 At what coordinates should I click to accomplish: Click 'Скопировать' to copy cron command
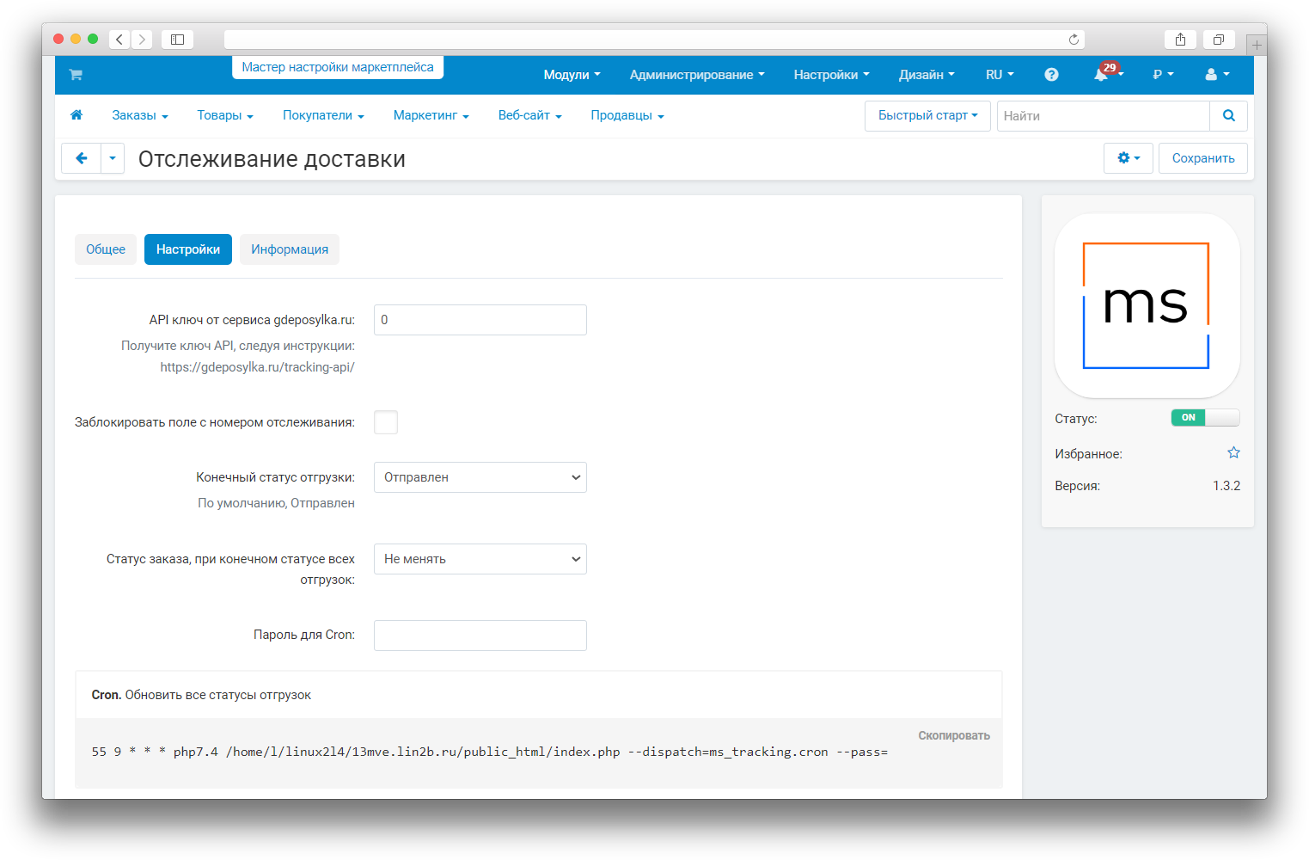(953, 736)
